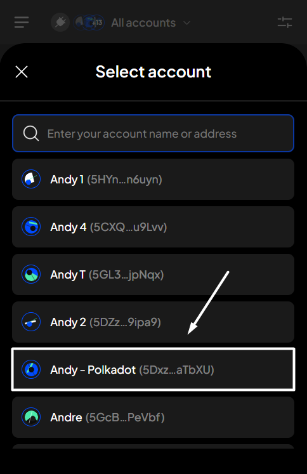
Task: Click the Andy 2 account avatar
Action: tap(31, 322)
